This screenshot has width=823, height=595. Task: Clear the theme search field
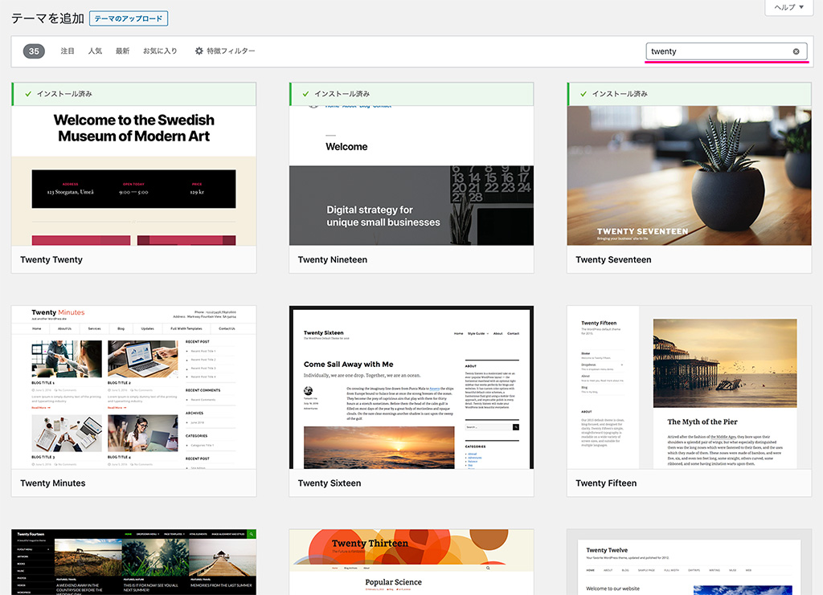(x=796, y=51)
